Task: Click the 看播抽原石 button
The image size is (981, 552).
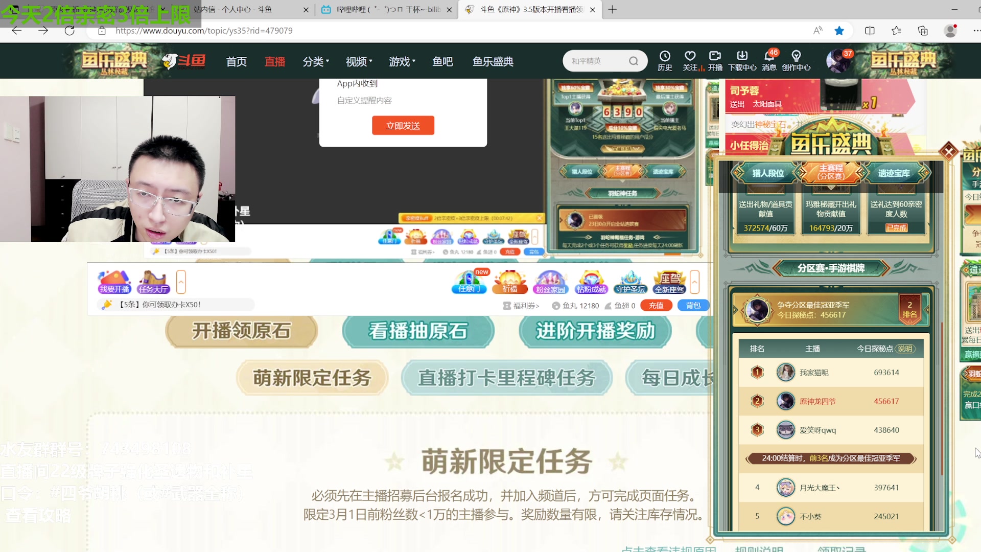Action: tap(418, 331)
